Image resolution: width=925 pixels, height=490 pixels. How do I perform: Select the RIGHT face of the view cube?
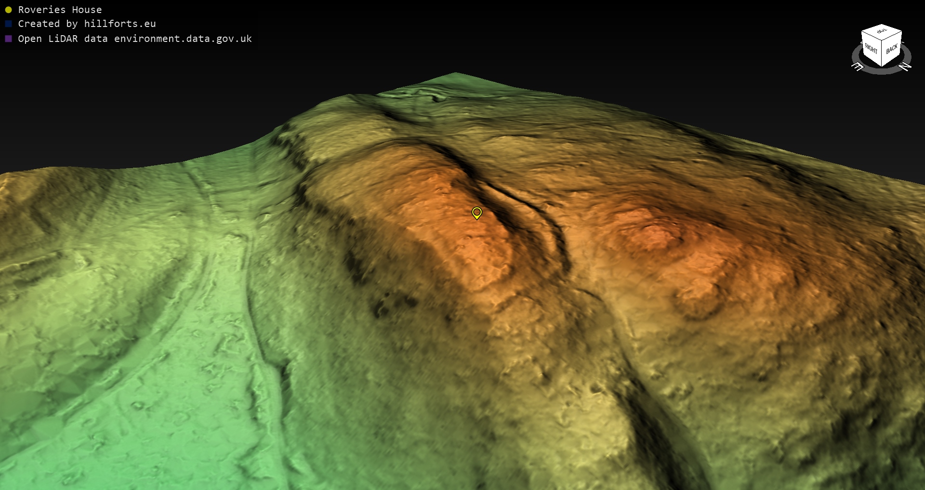[x=871, y=49]
